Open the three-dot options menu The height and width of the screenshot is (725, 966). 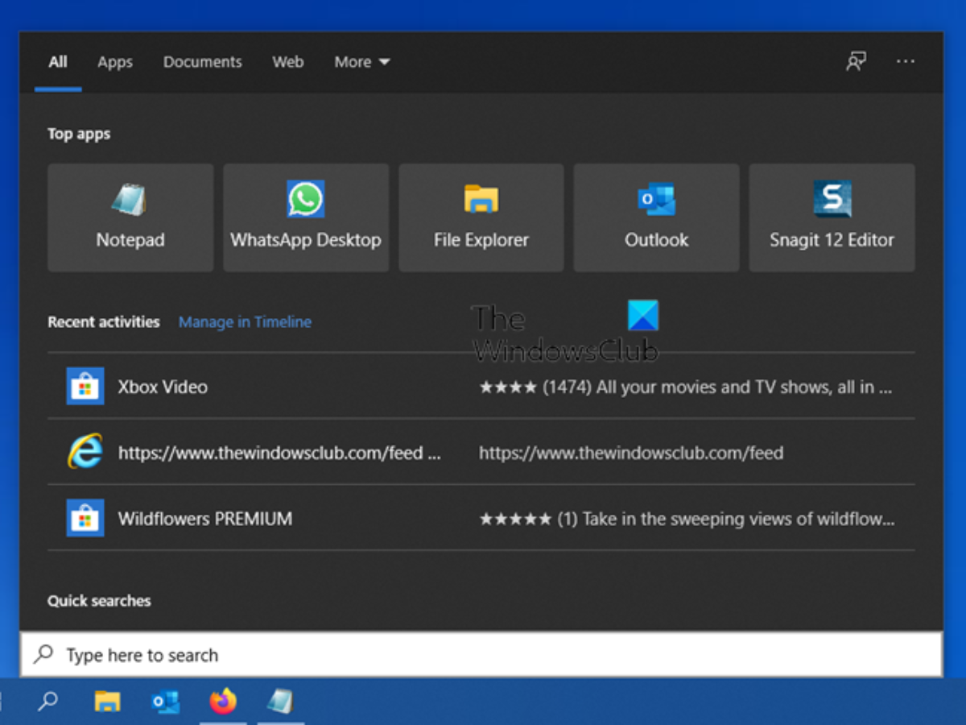pyautogui.click(x=906, y=62)
